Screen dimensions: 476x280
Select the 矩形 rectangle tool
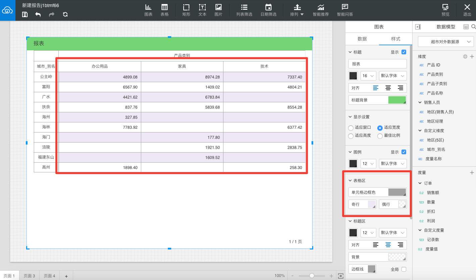click(186, 10)
